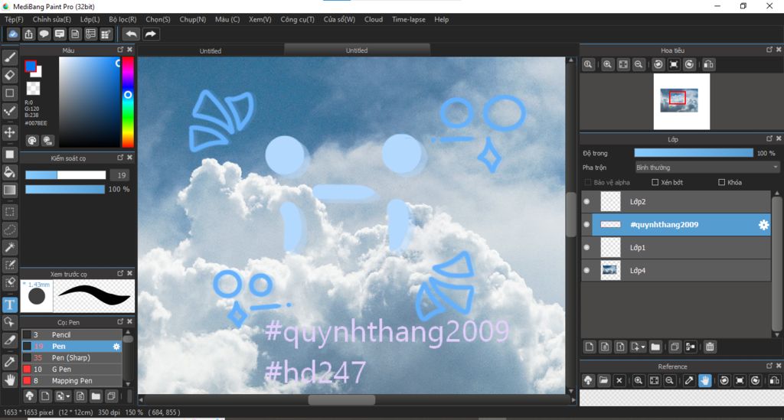Viewport: 784px width, 420px height.
Task: Select the Gradient tool
Action: pos(9,190)
